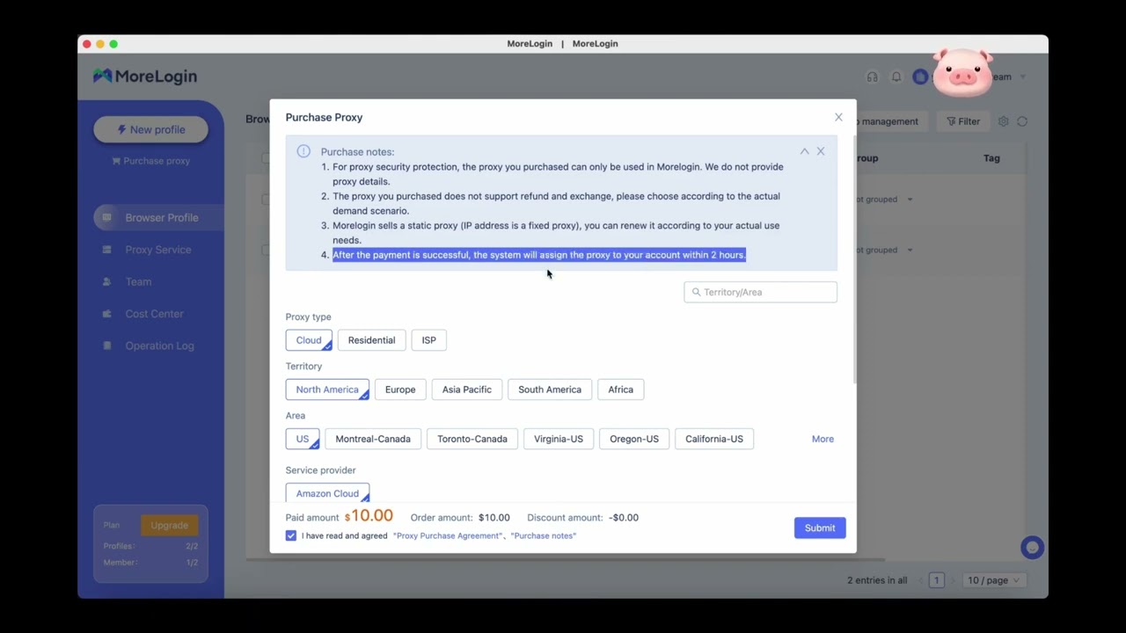
Task: Choose South America territory
Action: coord(550,389)
